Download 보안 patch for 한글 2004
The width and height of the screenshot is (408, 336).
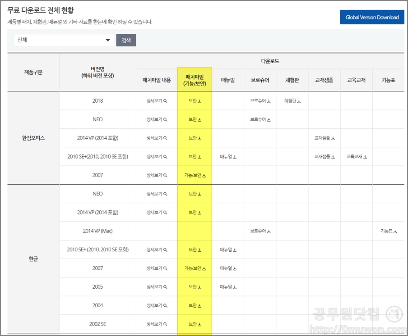tap(195, 306)
